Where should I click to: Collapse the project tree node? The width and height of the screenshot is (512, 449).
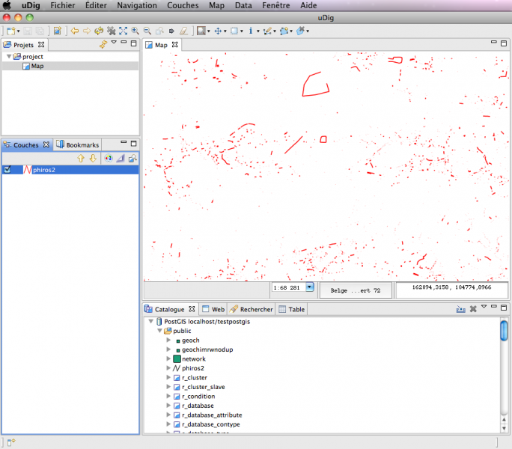click(9, 57)
